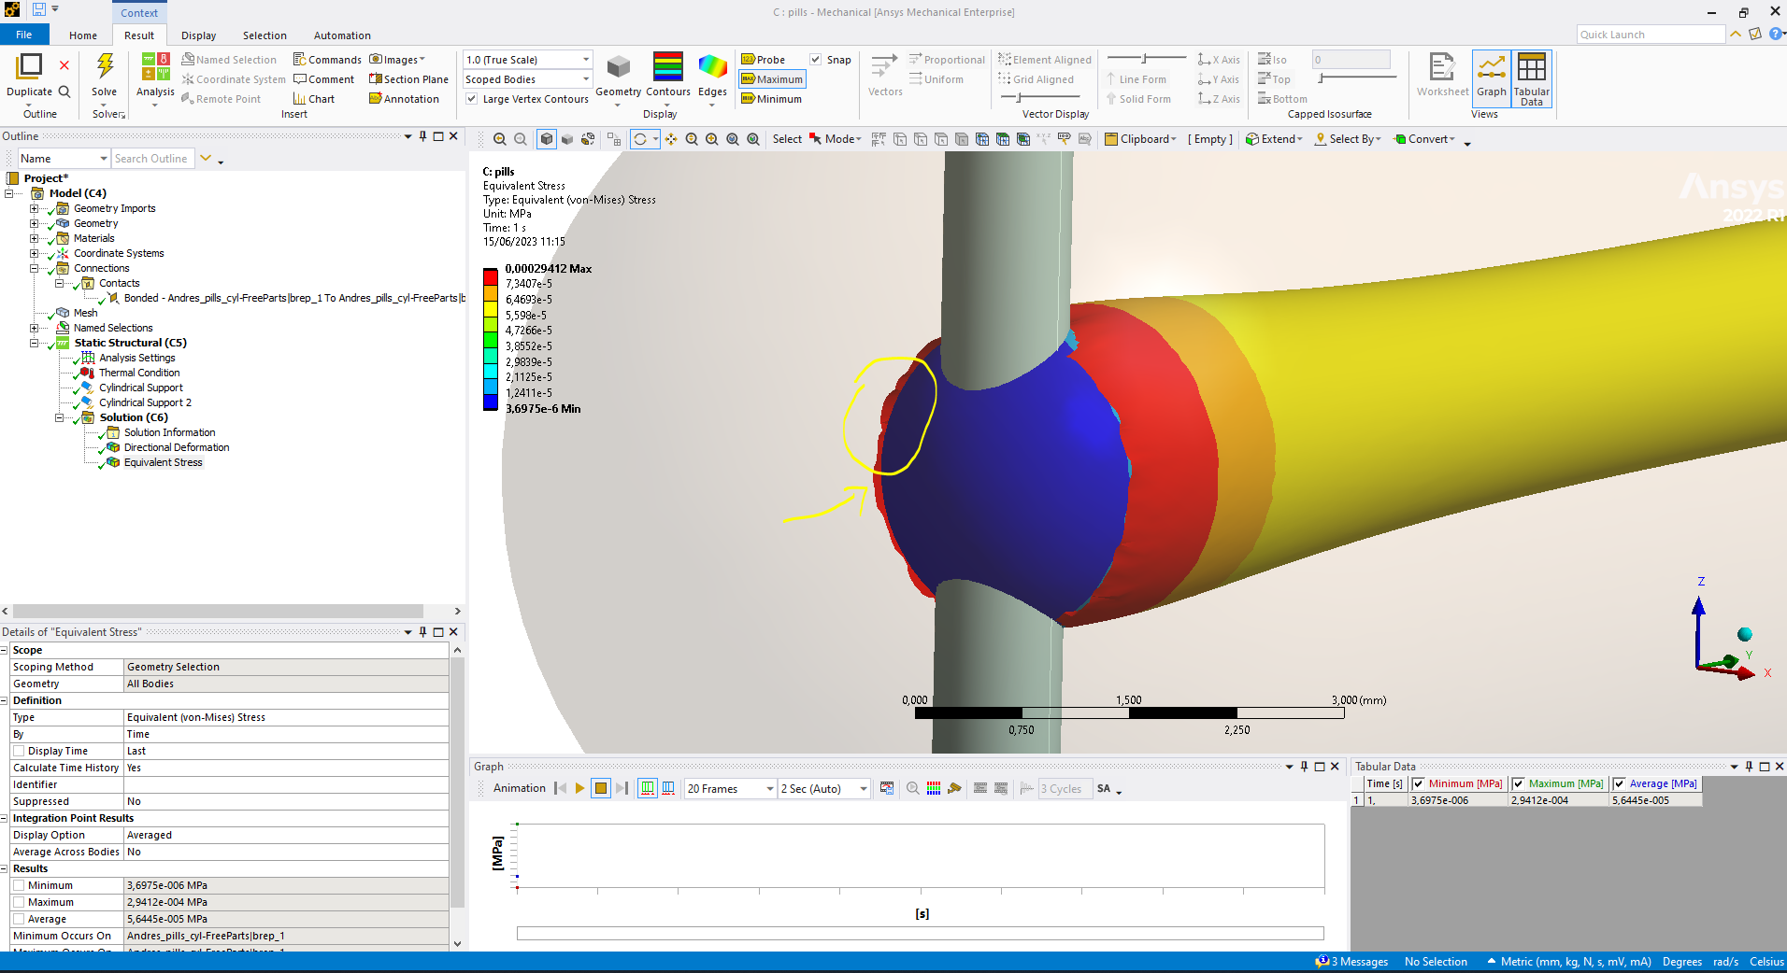Image resolution: width=1787 pixels, height=973 pixels.
Task: Open the Scoped Bodies dropdown
Action: pos(527,79)
